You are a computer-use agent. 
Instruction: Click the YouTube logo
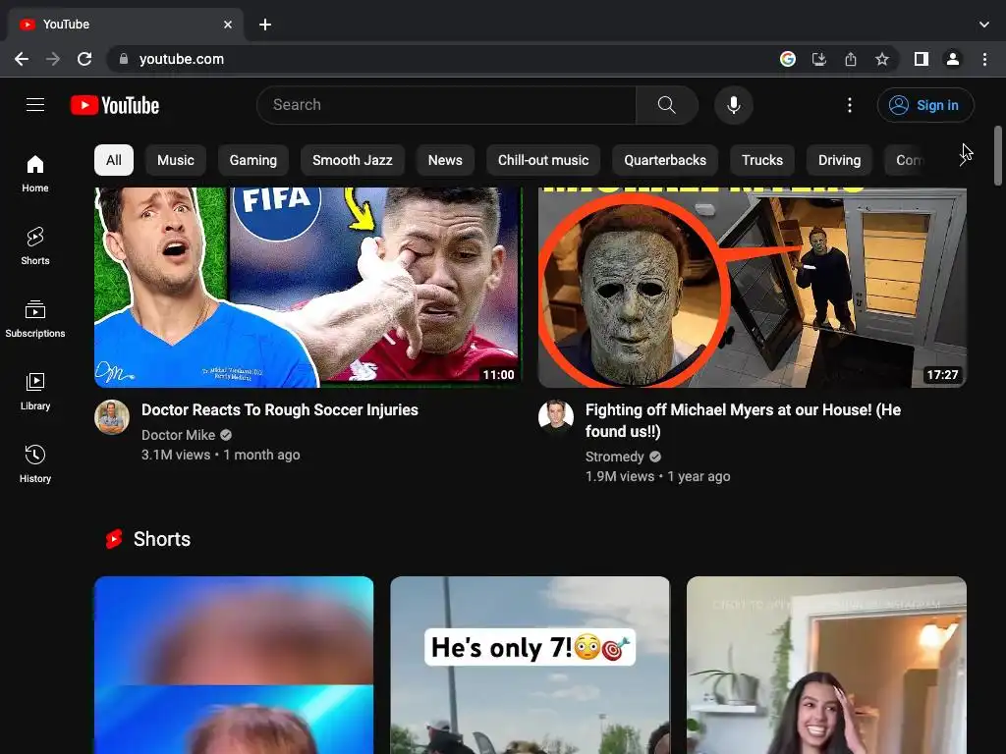coord(115,105)
